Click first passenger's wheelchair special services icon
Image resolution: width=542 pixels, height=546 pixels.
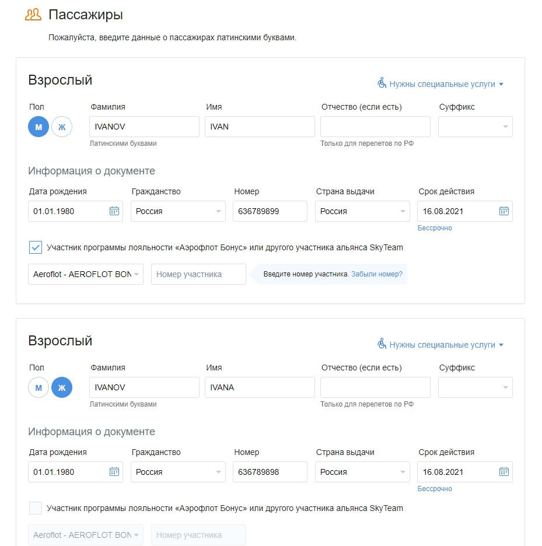click(x=382, y=83)
